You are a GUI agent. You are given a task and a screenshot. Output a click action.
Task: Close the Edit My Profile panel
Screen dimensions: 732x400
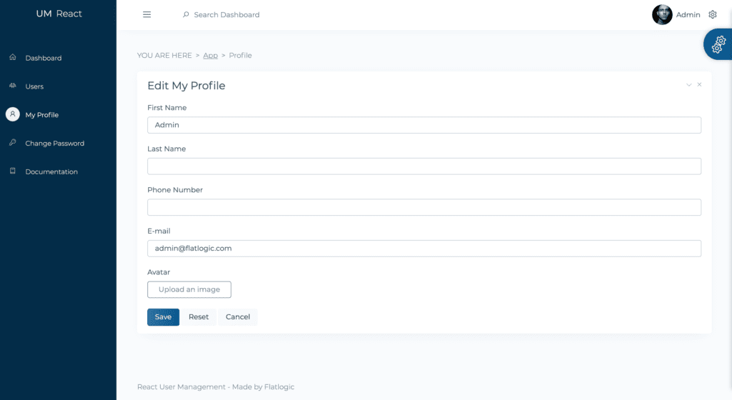point(699,84)
